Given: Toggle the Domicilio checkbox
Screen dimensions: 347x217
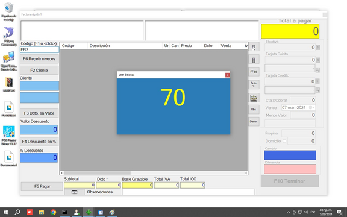Looking at the screenshot, I should point(284,141).
